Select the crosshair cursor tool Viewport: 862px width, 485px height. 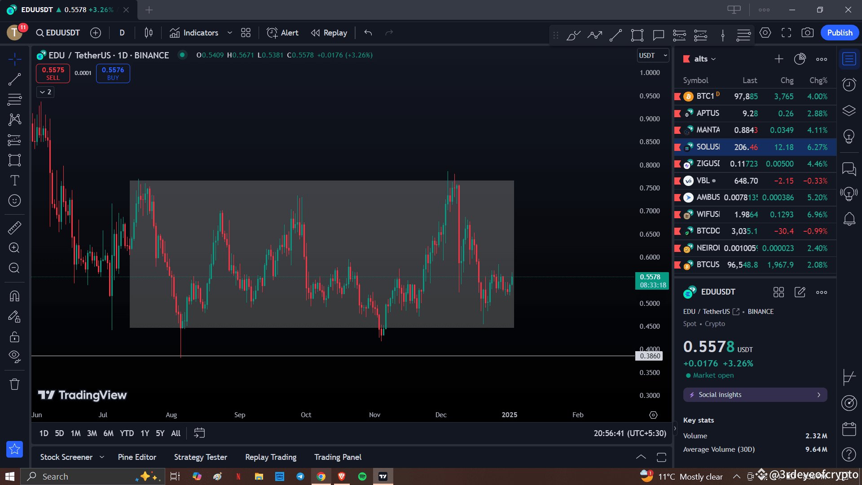pos(14,59)
